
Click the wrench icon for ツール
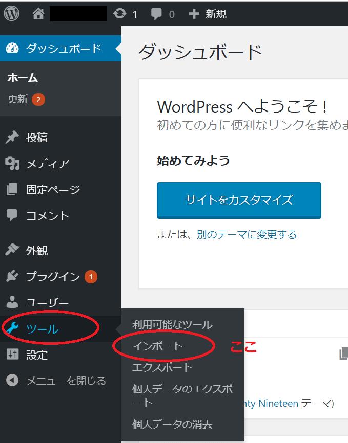(x=12, y=328)
